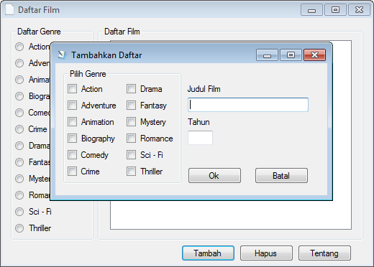Viewport: 374px width, 267px height.
Task: Tick the Thriller checkbox in dialog
Action: [x=131, y=172]
